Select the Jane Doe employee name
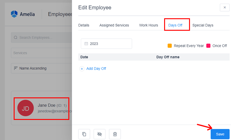Screen dimensions: 231x140 tap(47, 105)
